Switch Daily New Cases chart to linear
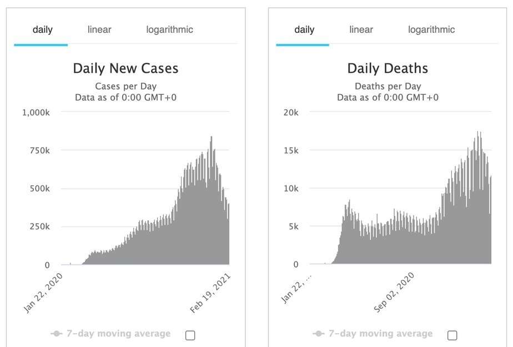Image resolution: width=513 pixels, height=347 pixels. pos(99,29)
